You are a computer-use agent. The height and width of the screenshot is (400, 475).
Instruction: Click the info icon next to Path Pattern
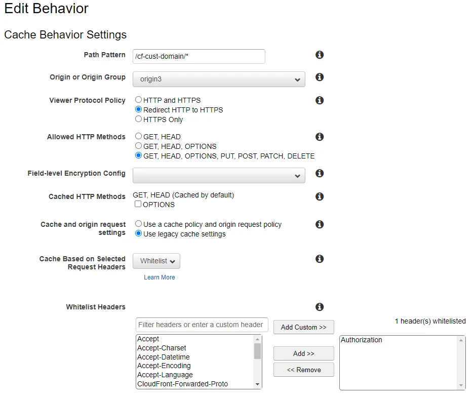tap(320, 55)
